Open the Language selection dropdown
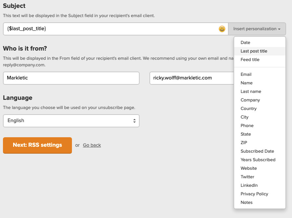 coord(71,121)
